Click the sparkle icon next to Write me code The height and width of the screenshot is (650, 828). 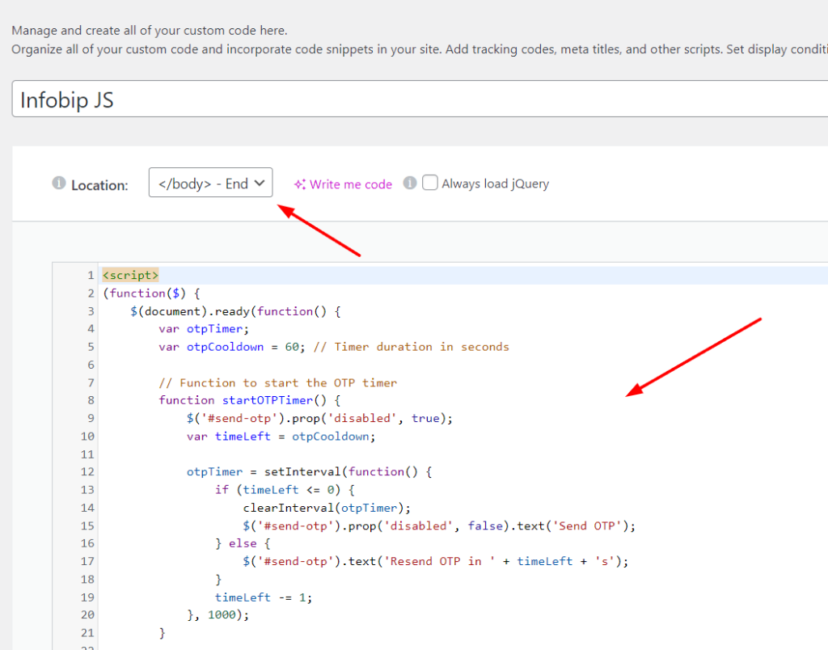pos(300,184)
